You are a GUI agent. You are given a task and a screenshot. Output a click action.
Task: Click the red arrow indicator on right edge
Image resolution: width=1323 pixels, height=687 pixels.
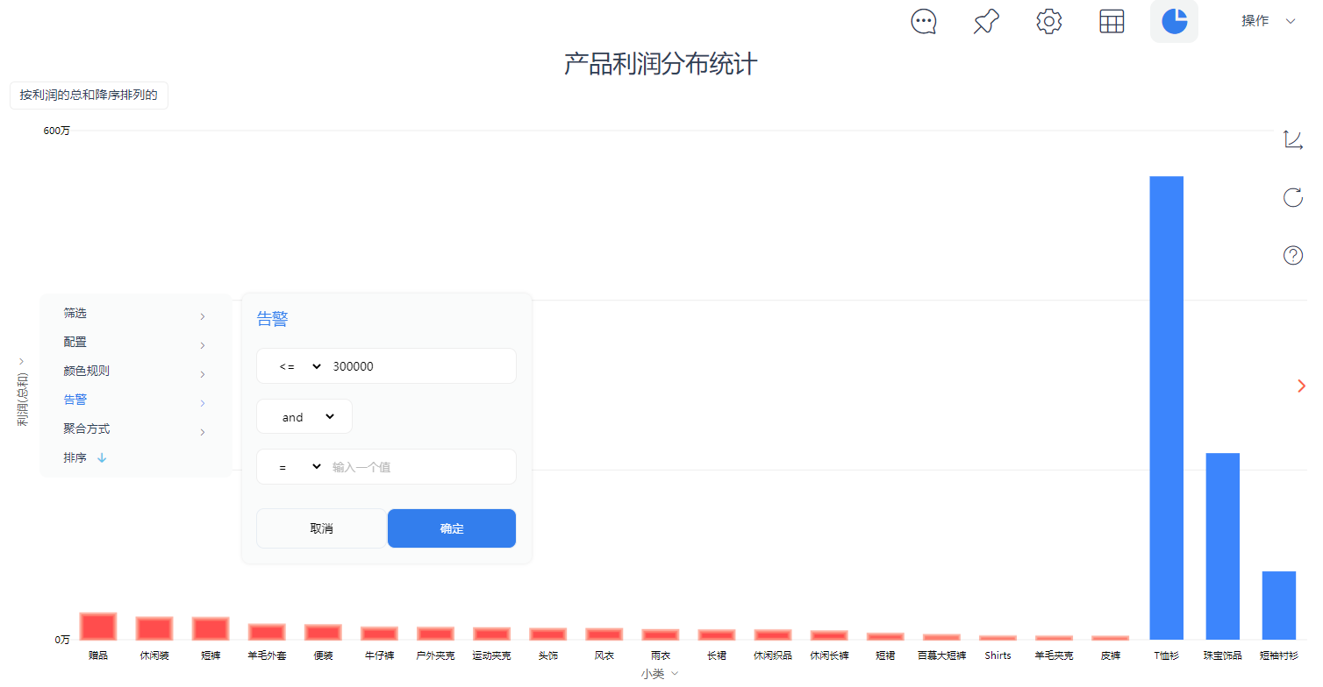pyautogui.click(x=1301, y=386)
